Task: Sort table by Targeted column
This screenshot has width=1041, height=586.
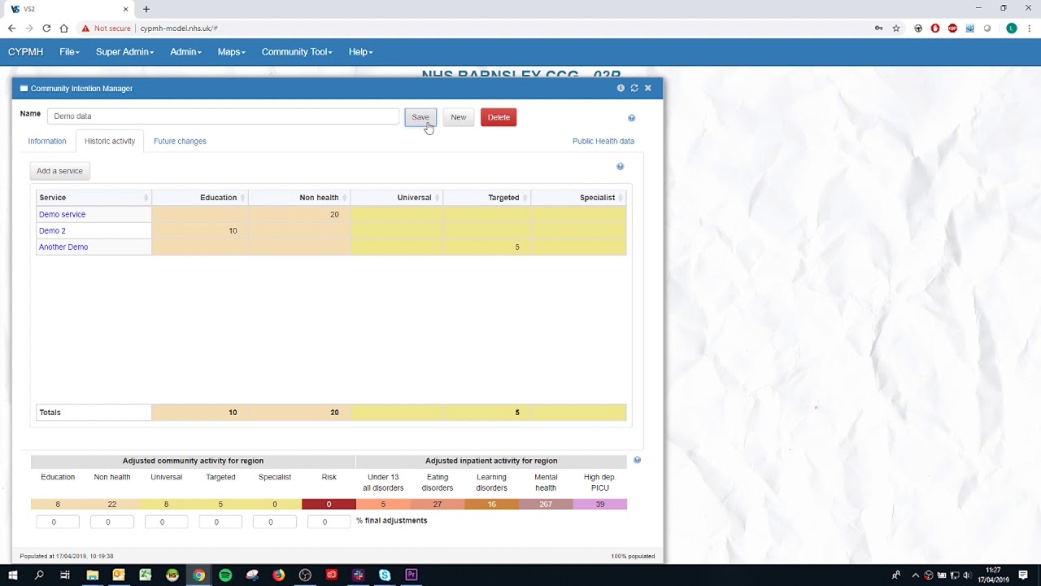Action: (x=486, y=198)
